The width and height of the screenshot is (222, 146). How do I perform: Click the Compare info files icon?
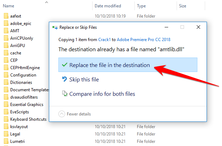(x=64, y=94)
